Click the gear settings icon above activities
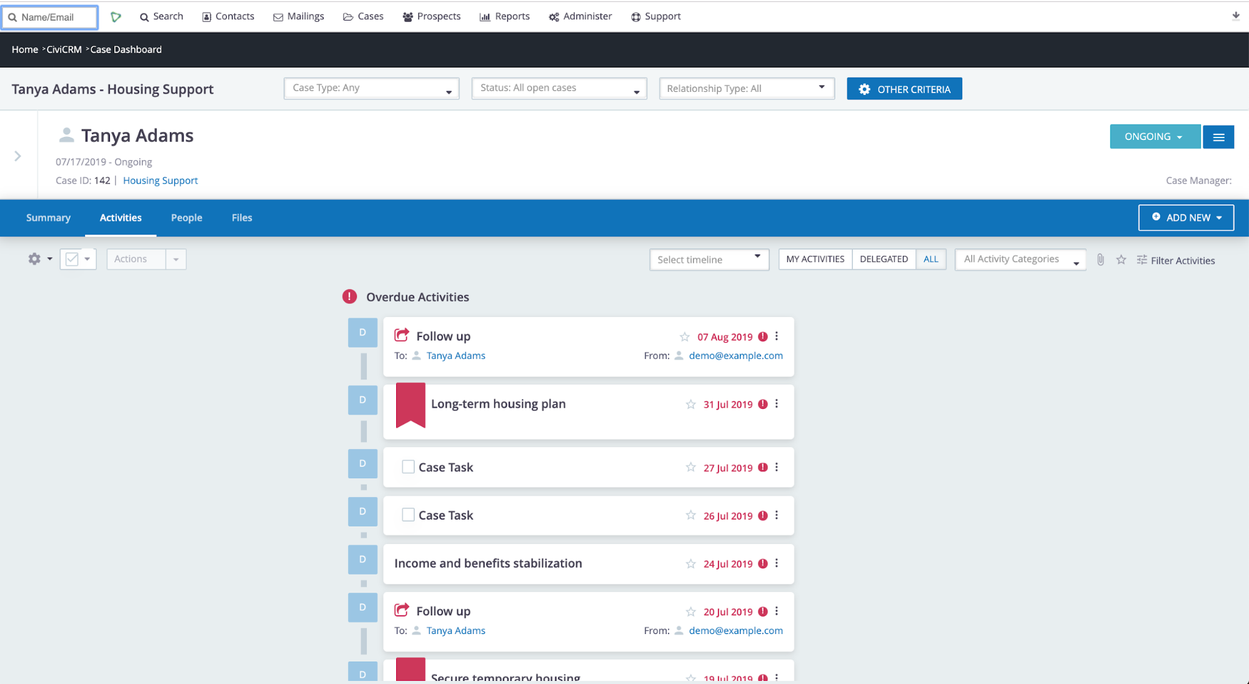Image resolution: width=1249 pixels, height=684 pixels. click(x=34, y=259)
